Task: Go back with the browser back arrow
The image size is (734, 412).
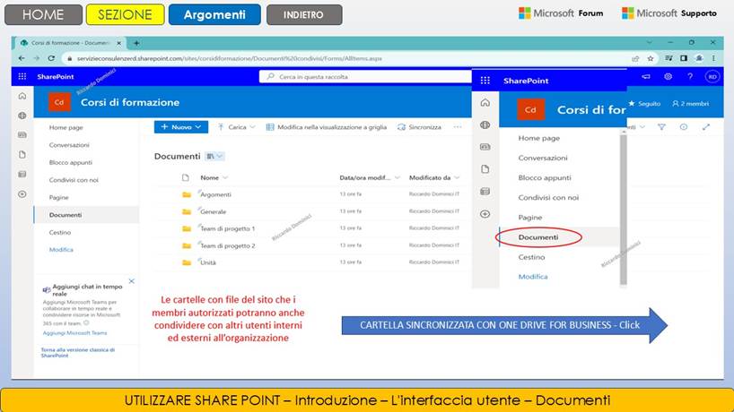Action: [22, 58]
